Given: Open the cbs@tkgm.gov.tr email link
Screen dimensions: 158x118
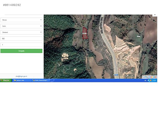Looking at the screenshot, I should click(21, 76).
